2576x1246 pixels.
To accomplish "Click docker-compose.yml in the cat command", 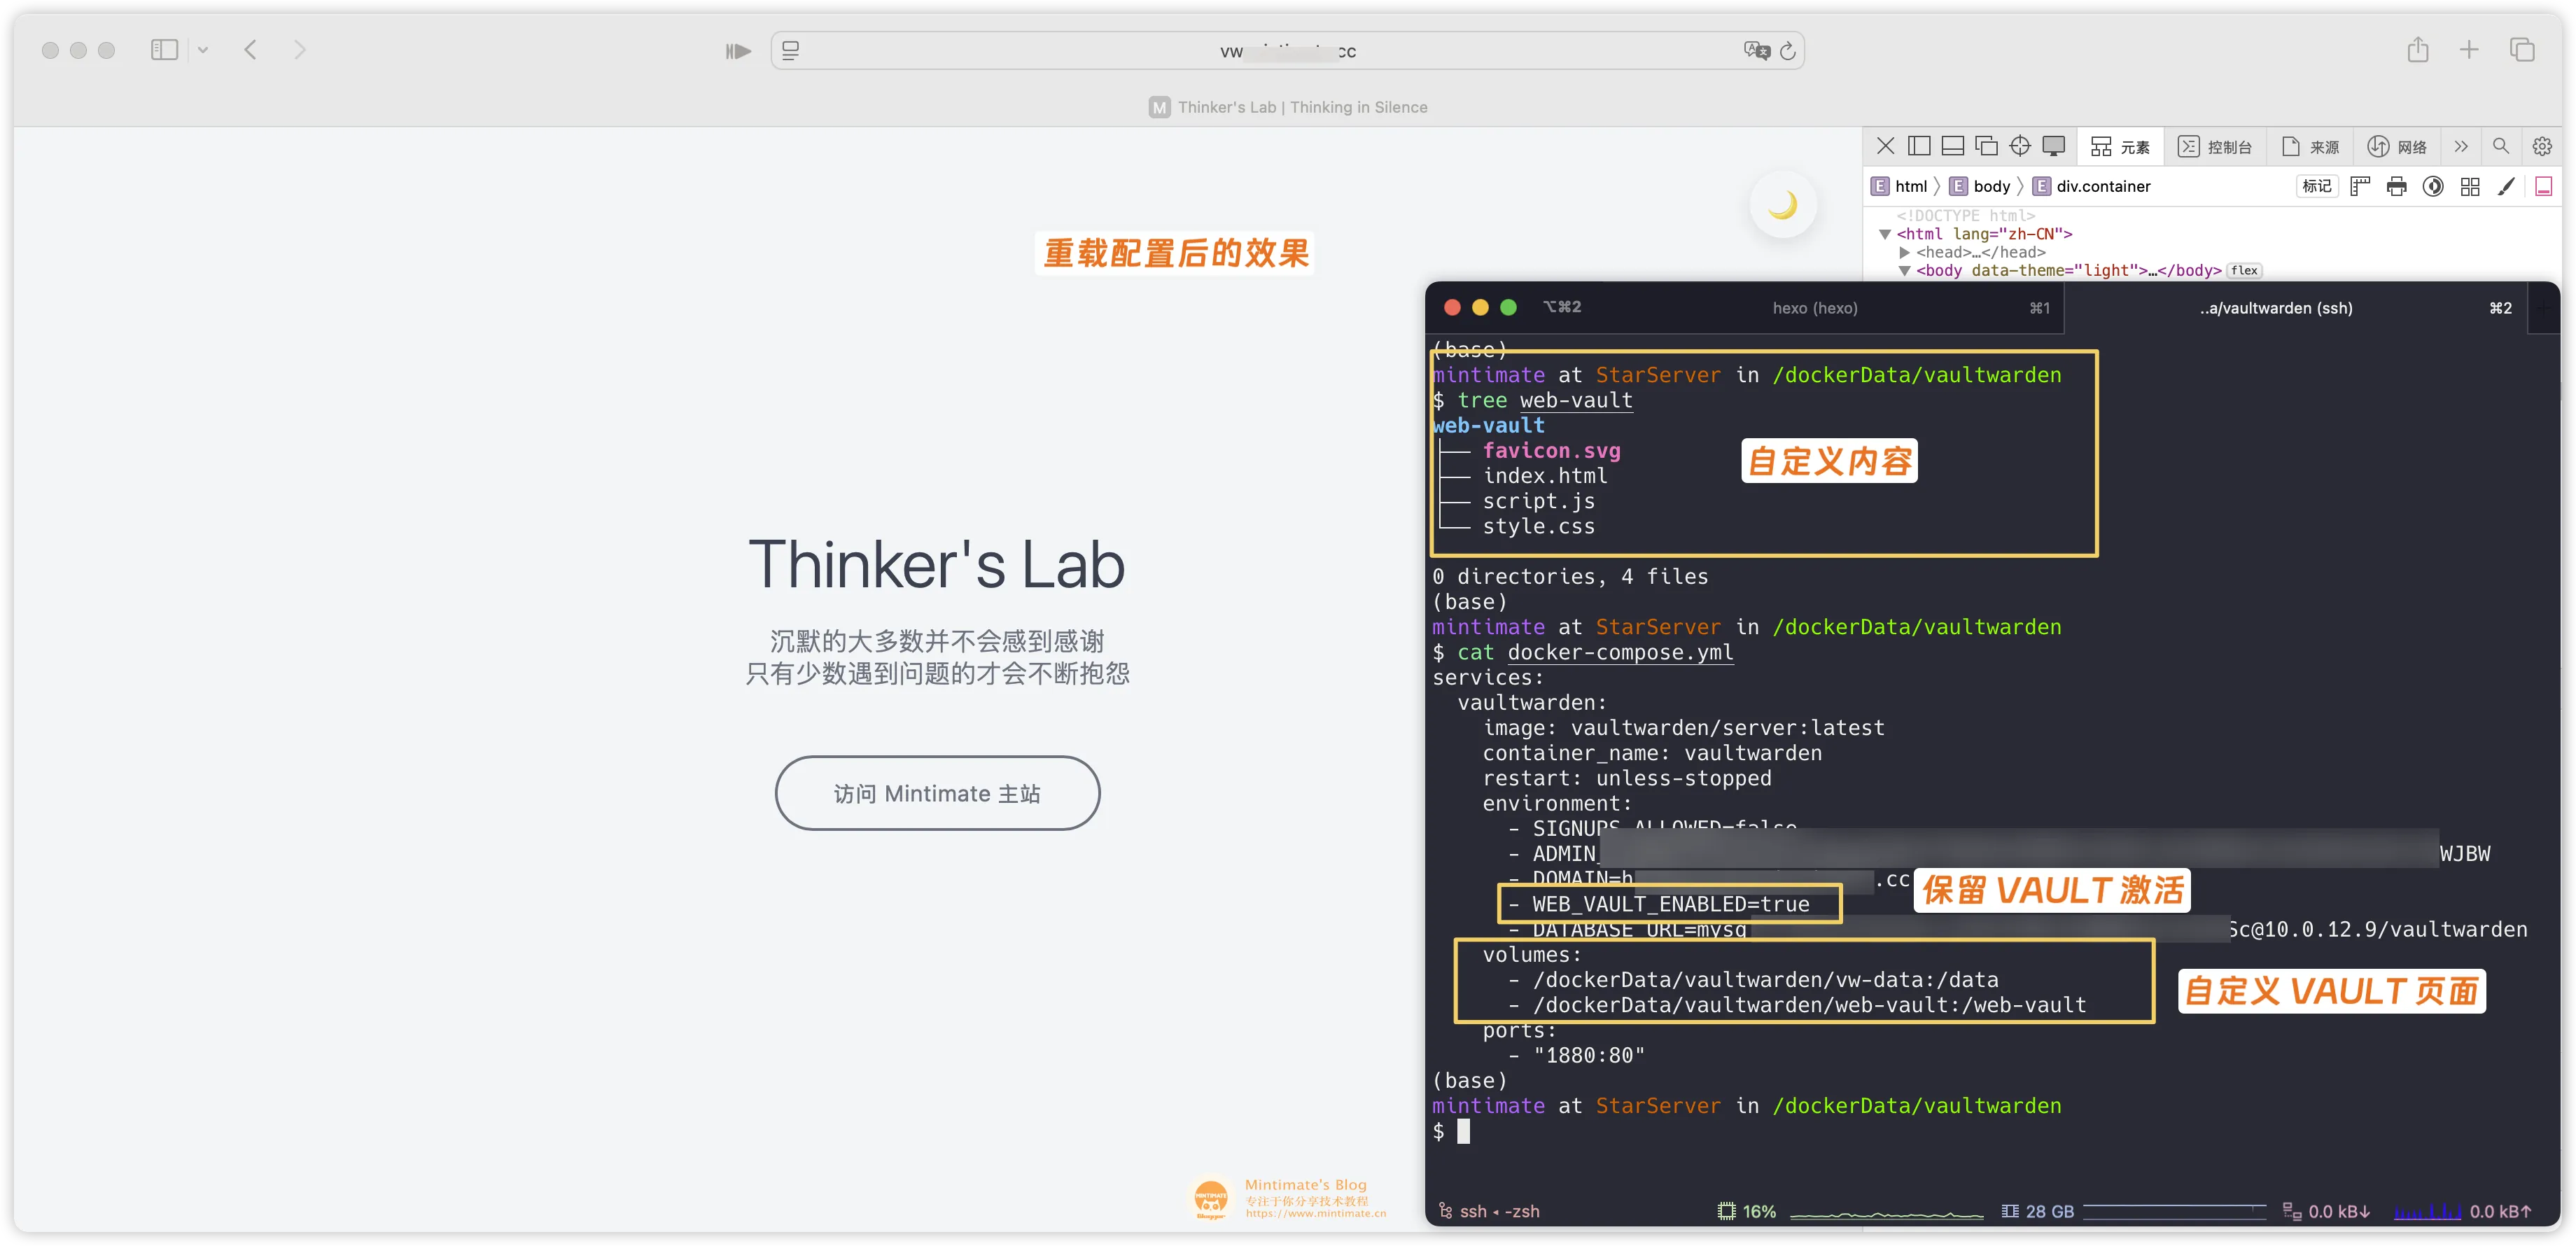I will [1620, 653].
